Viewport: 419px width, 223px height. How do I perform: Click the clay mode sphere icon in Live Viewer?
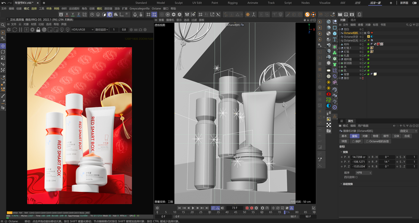tap(44, 30)
